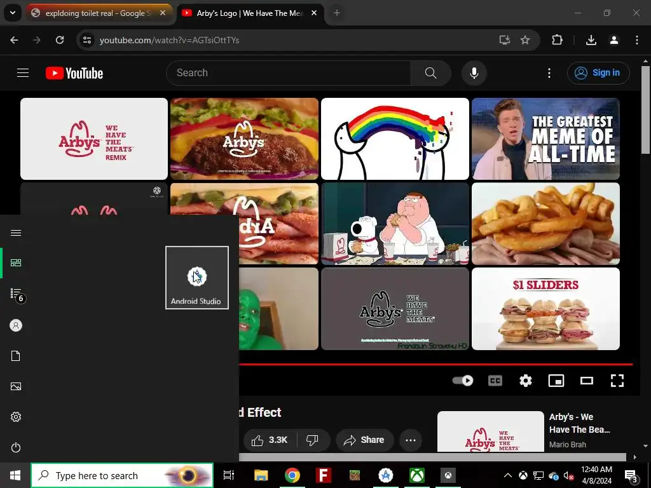
Task: Open the Chrome profile icon
Action: point(614,40)
